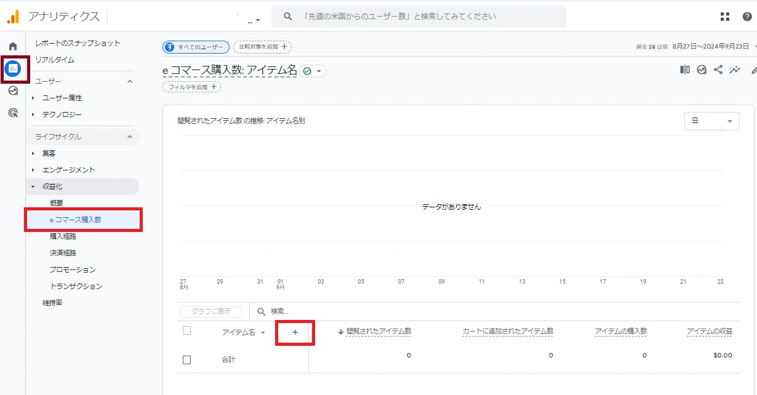Screen dimensions: 757x395
Task: Sort by カートに追加されたアイテム数 column
Action: click(508, 331)
